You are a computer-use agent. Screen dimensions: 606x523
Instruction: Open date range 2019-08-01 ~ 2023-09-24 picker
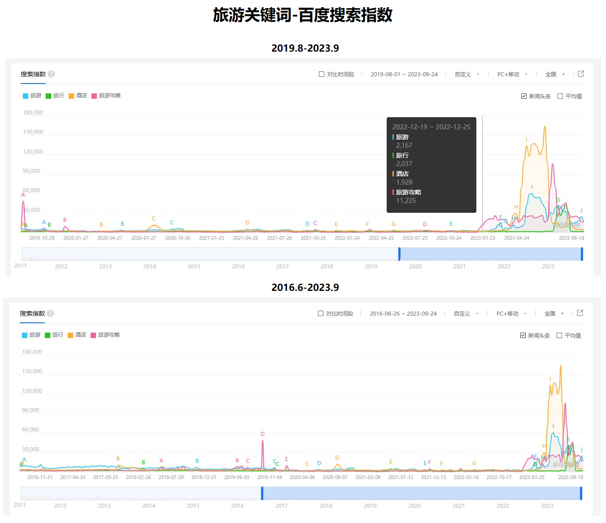point(404,75)
